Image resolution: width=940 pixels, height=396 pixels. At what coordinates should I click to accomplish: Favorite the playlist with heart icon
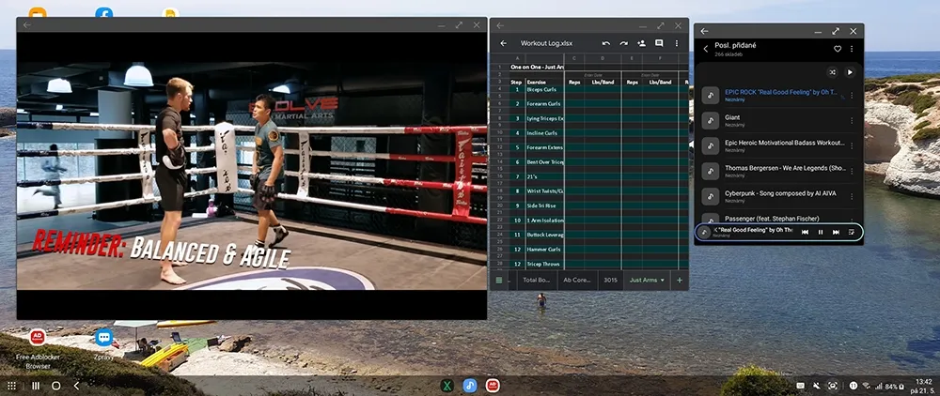[838, 49]
